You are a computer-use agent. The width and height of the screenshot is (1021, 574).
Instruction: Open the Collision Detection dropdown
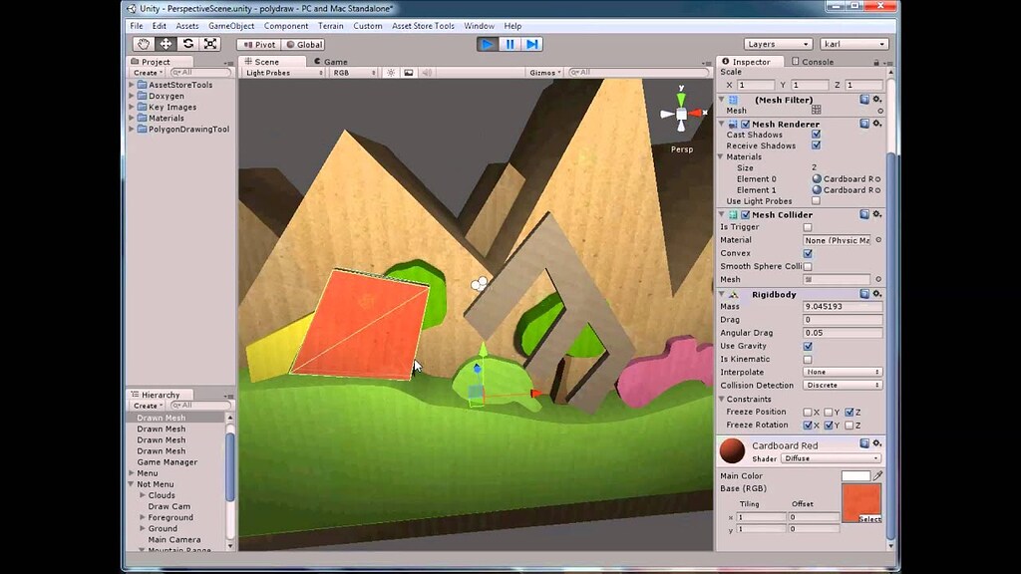(843, 385)
